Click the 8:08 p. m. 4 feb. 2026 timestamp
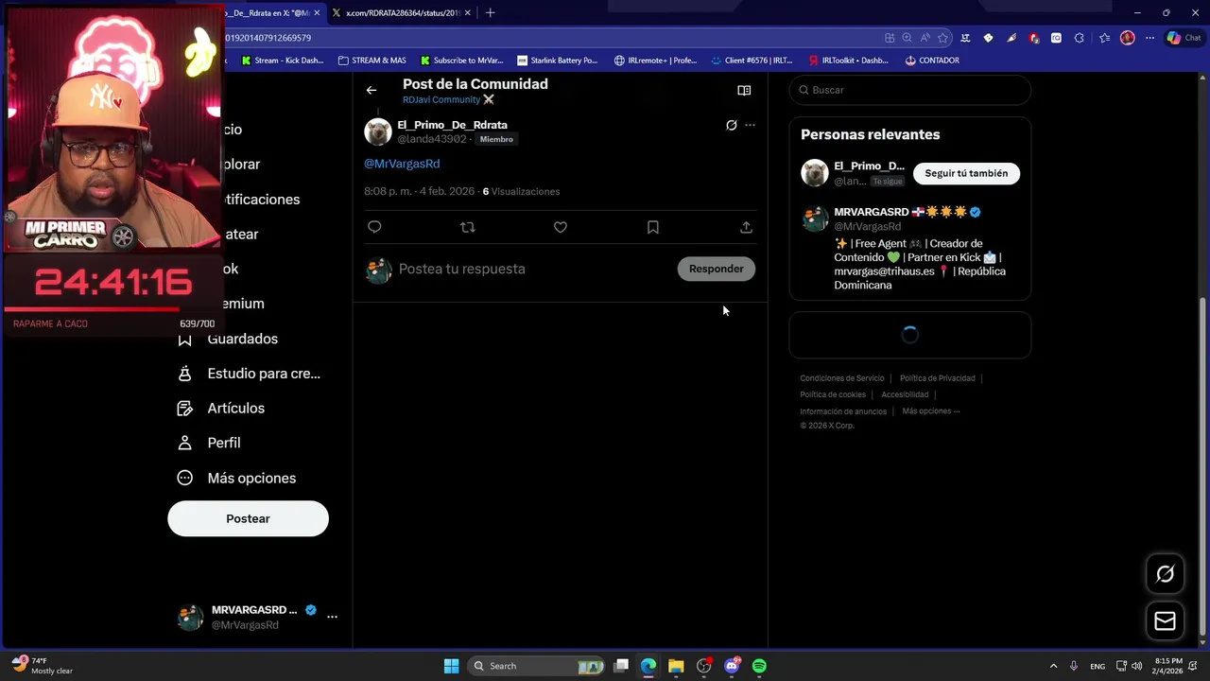This screenshot has width=1210, height=681. [419, 191]
